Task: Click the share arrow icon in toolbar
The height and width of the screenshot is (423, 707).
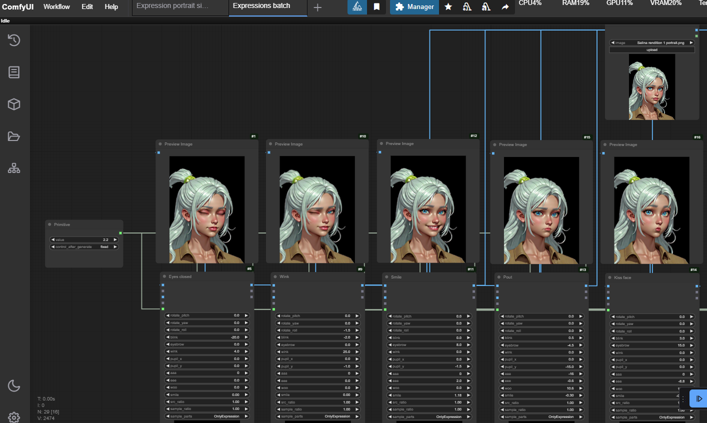Action: pos(505,6)
